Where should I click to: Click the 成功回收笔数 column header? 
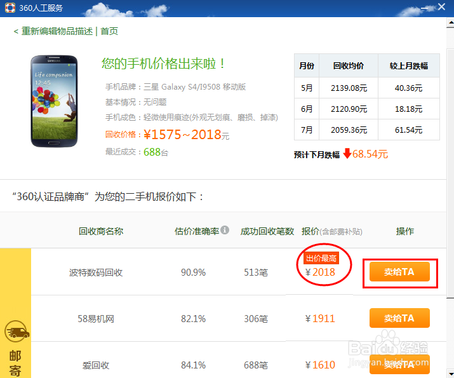click(x=267, y=231)
